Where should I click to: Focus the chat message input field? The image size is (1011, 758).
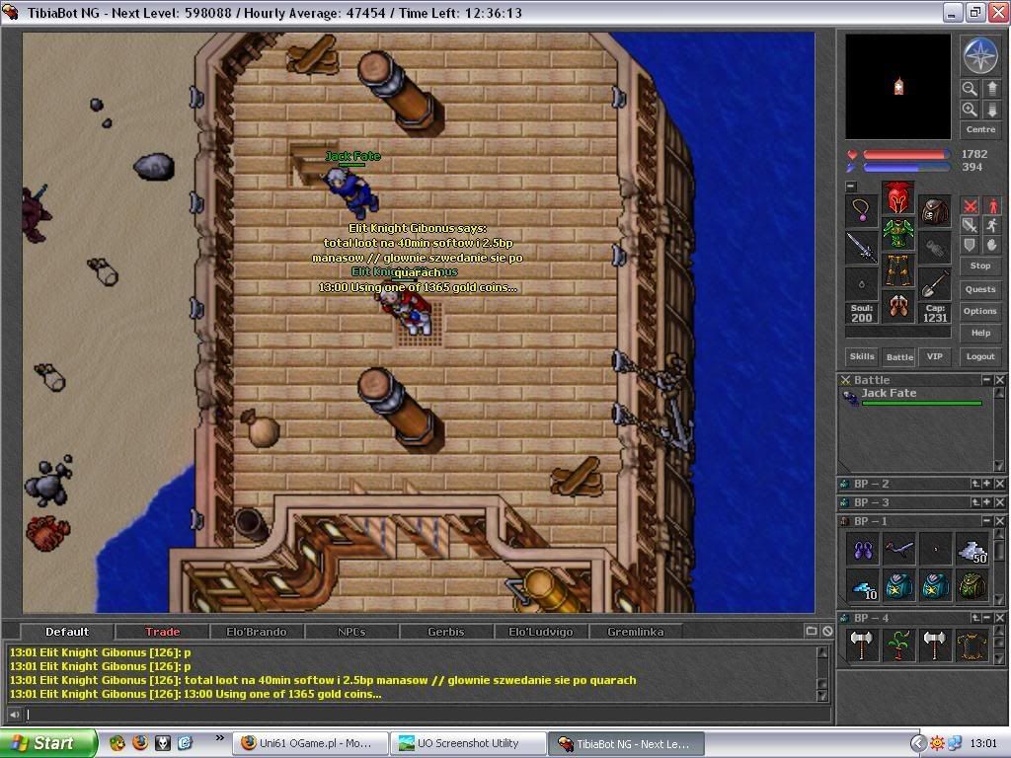pyautogui.click(x=428, y=714)
